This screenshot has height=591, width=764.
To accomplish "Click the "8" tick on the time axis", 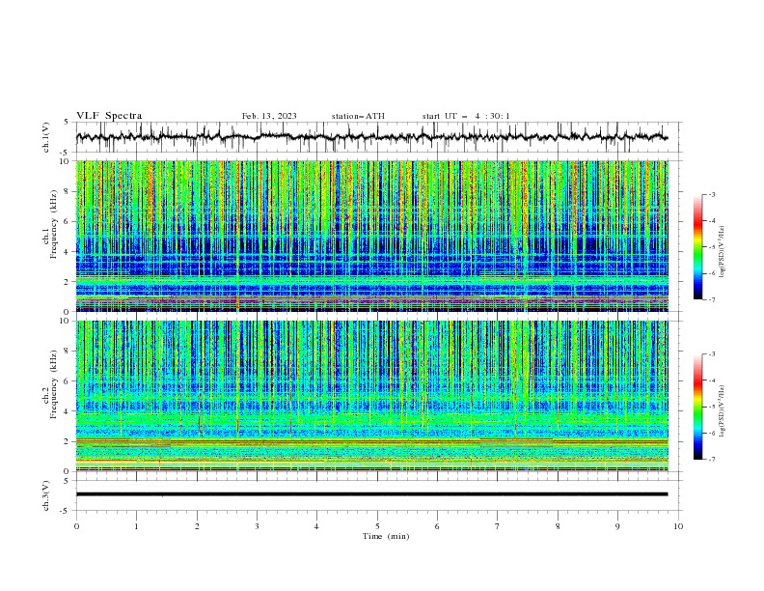I will tap(558, 526).
